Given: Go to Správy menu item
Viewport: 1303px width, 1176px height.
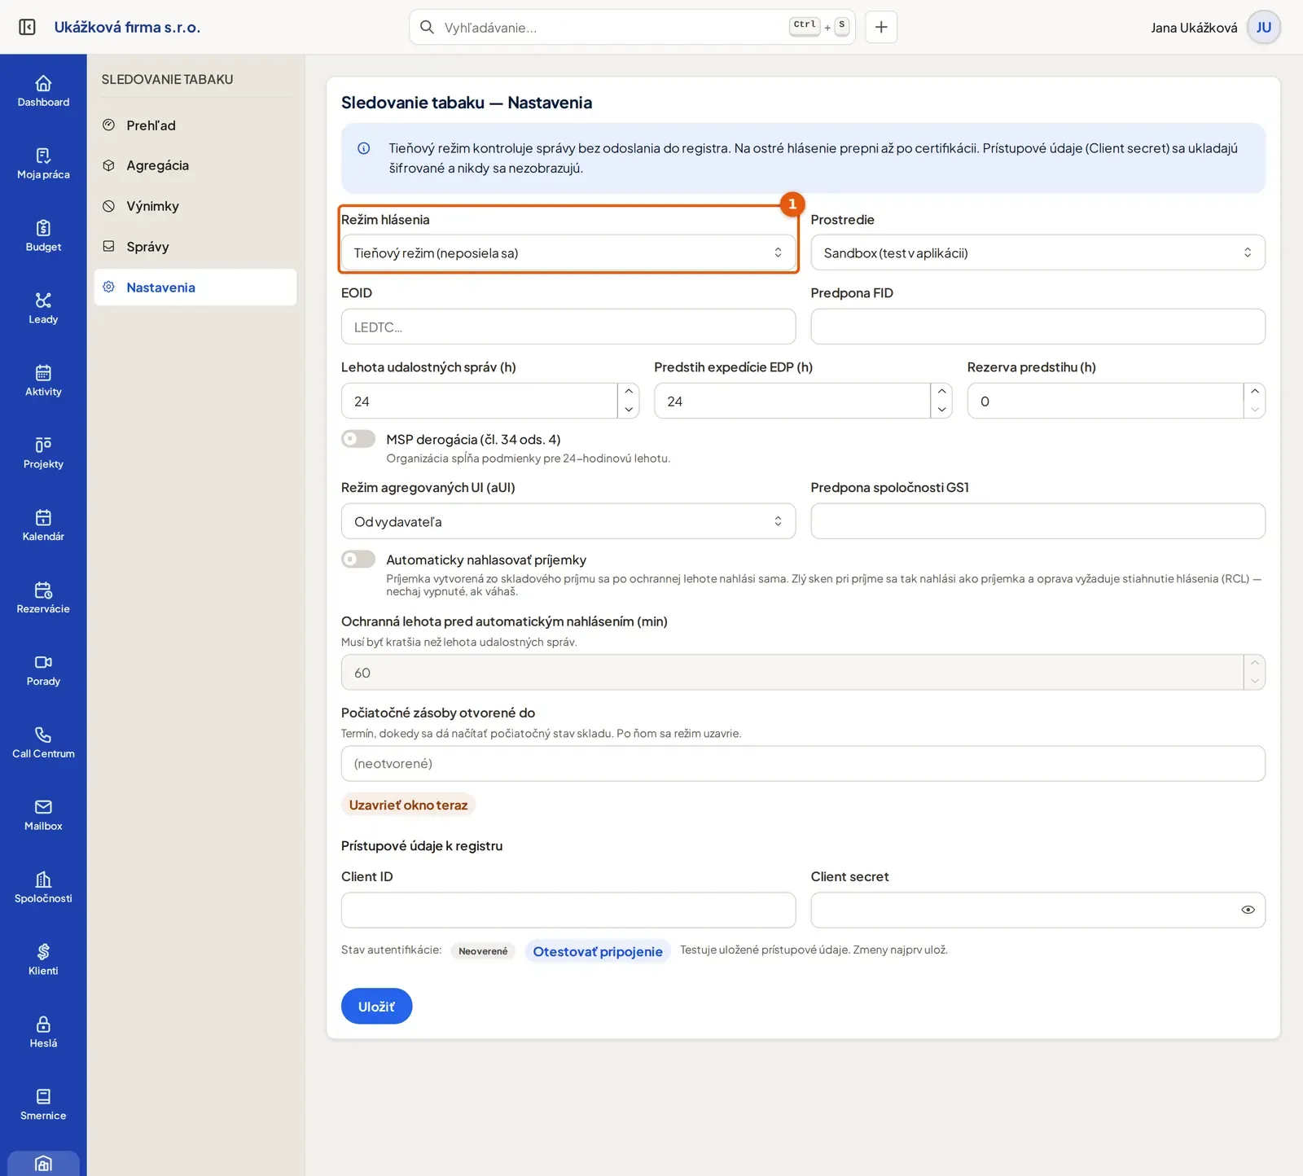Looking at the screenshot, I should [x=195, y=247].
